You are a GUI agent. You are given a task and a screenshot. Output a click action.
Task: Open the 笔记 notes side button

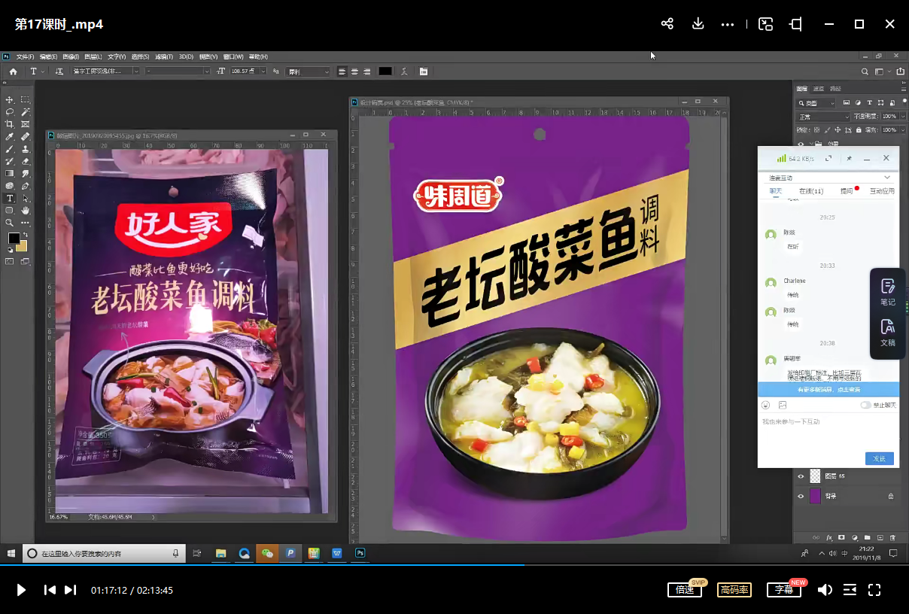pos(888,292)
